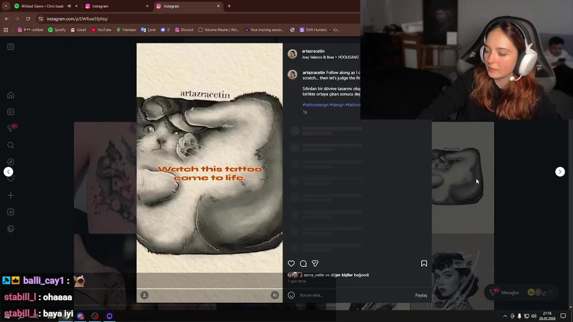
Task: Go to next post arrow
Action: tap(560, 172)
